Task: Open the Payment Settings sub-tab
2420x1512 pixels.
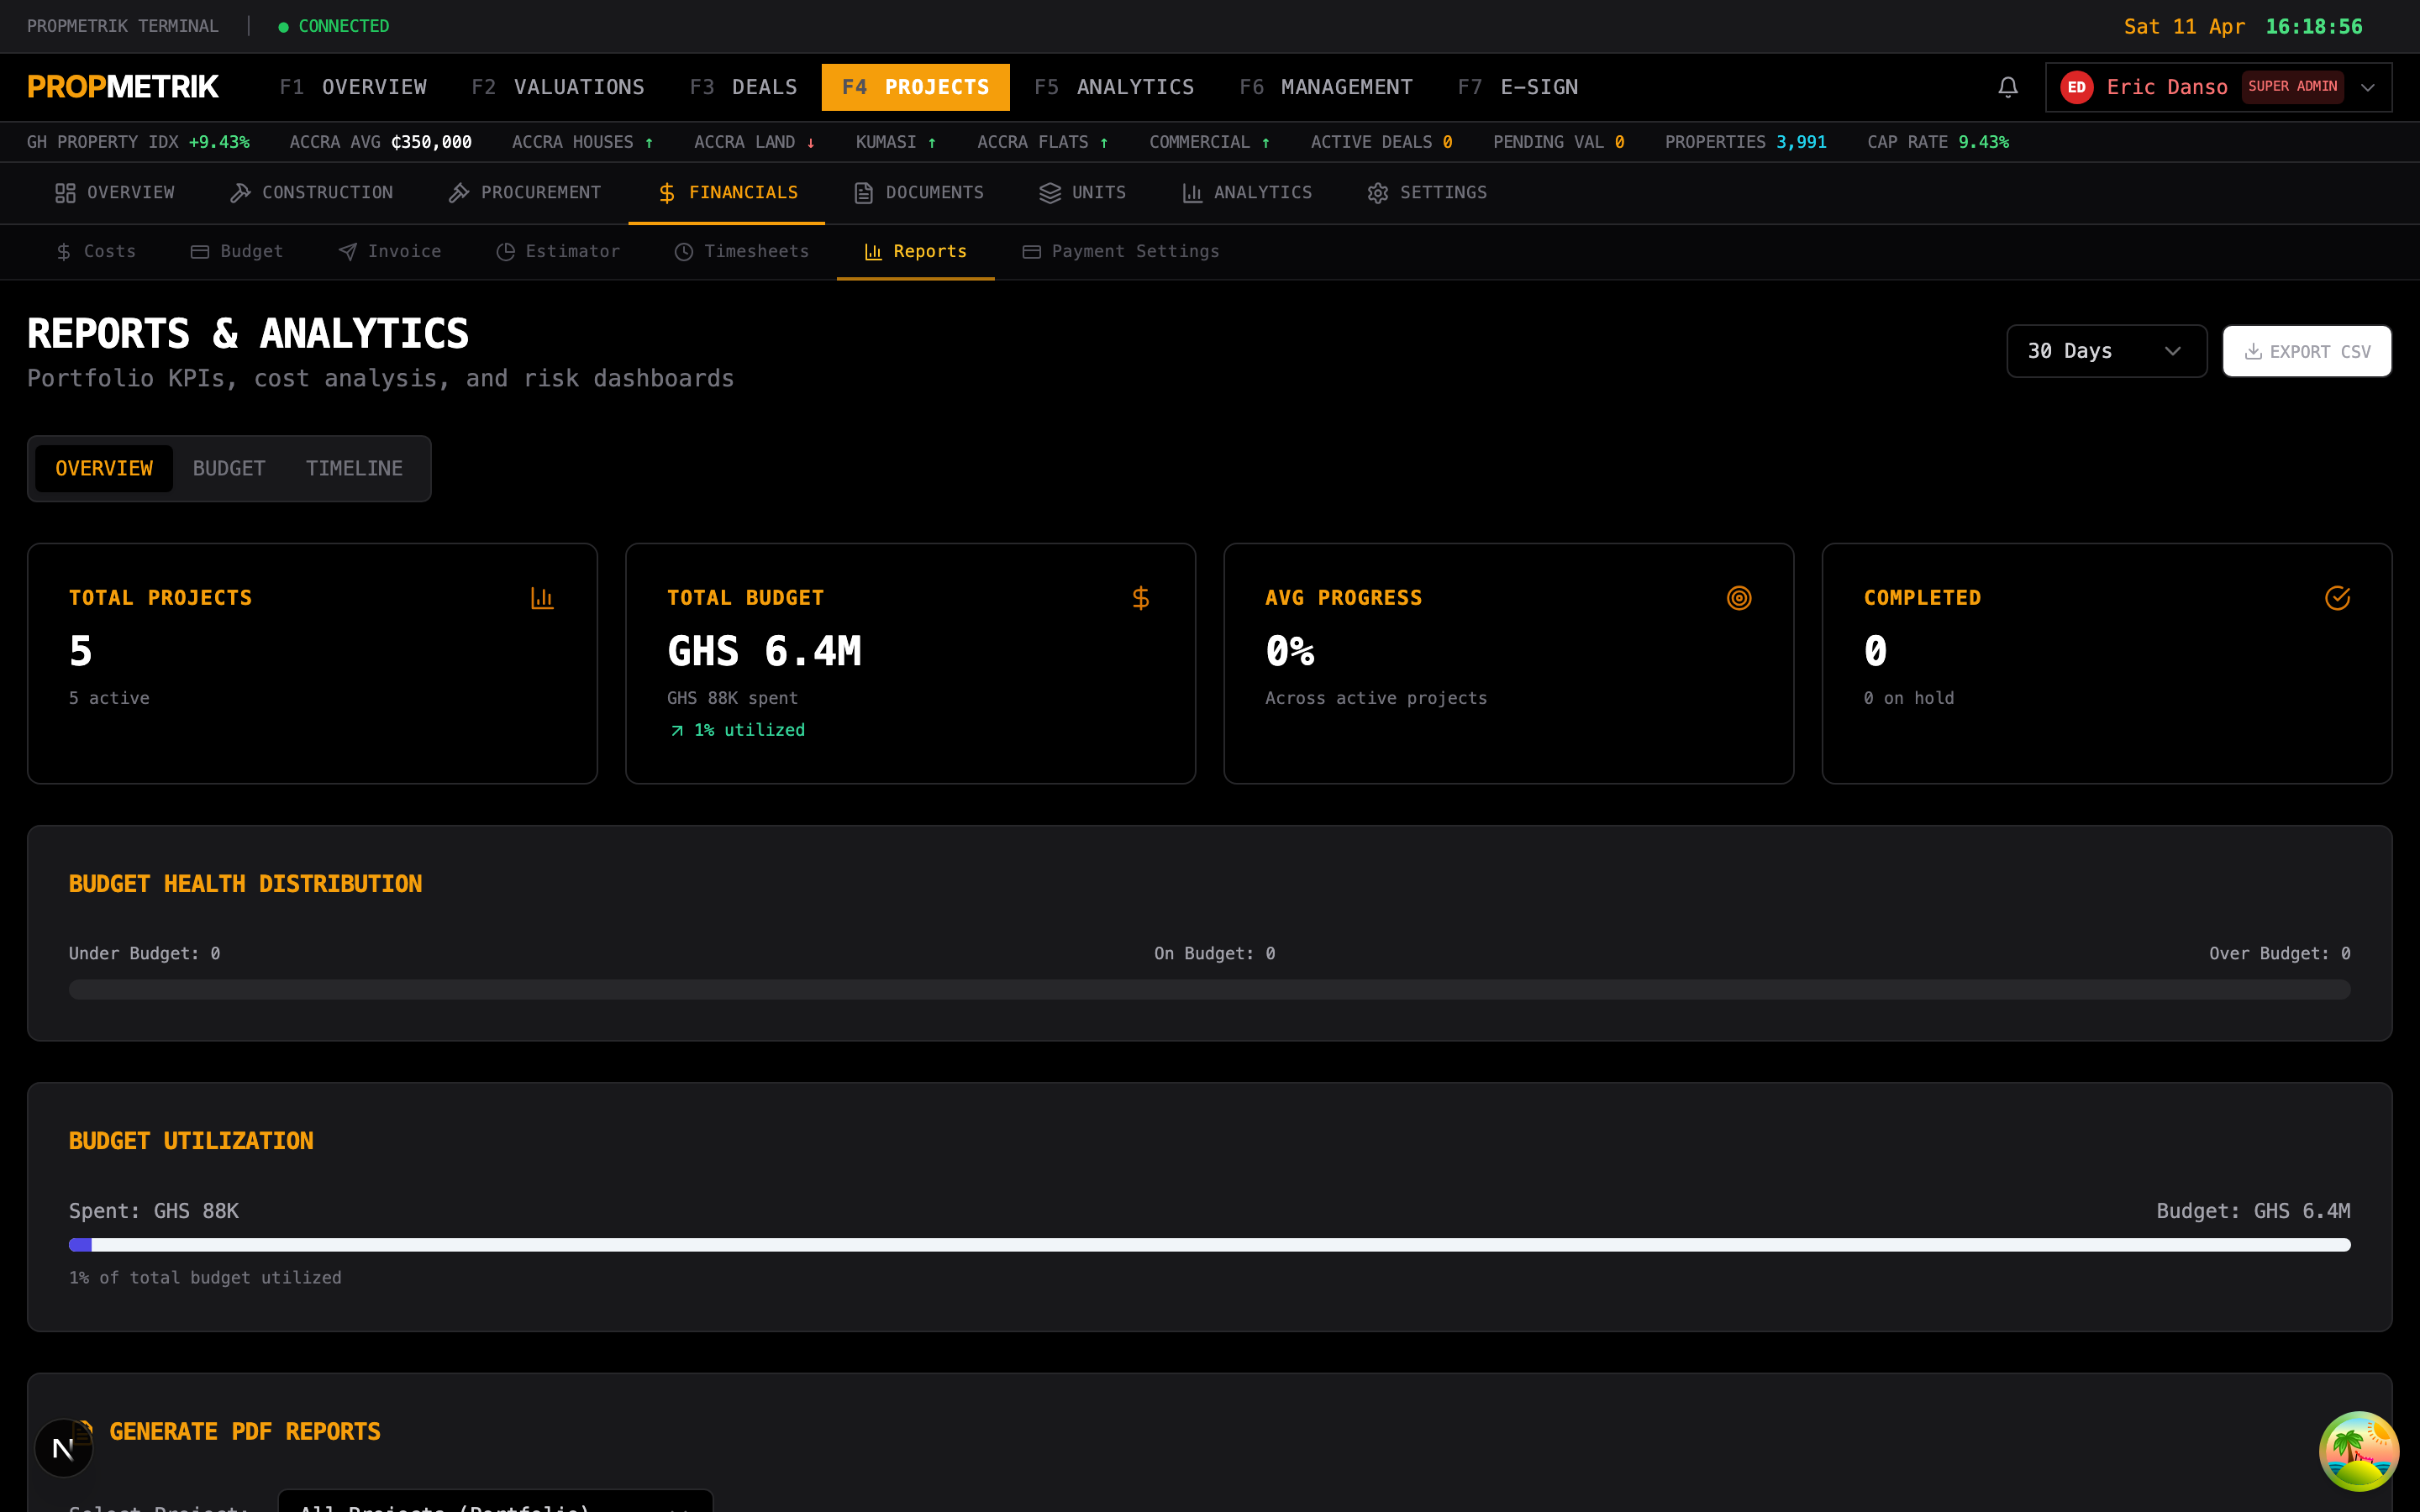Action: [1120, 251]
